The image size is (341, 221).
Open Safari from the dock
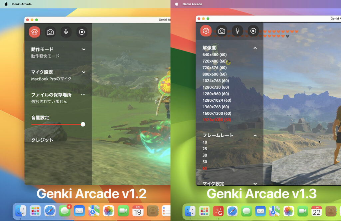click(x=49, y=211)
